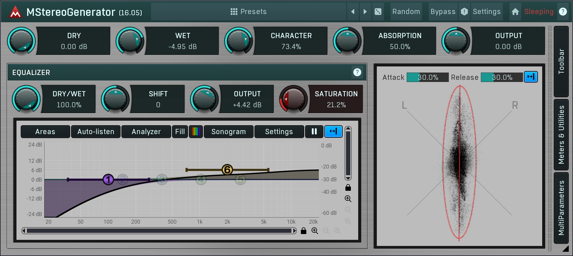
Task: Click the DRY/WET 100.0% value field
Action: click(69, 99)
